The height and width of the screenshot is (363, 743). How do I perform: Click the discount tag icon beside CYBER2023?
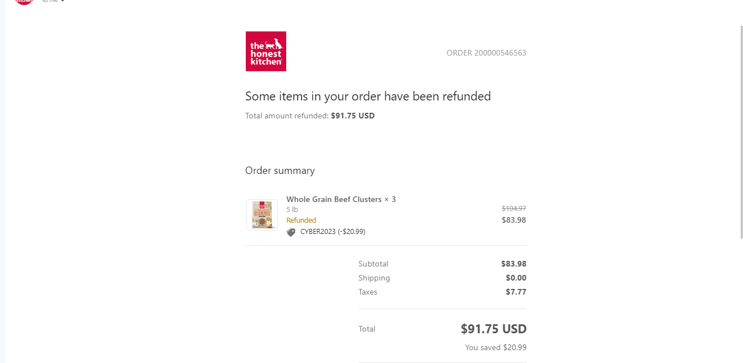pos(291,232)
